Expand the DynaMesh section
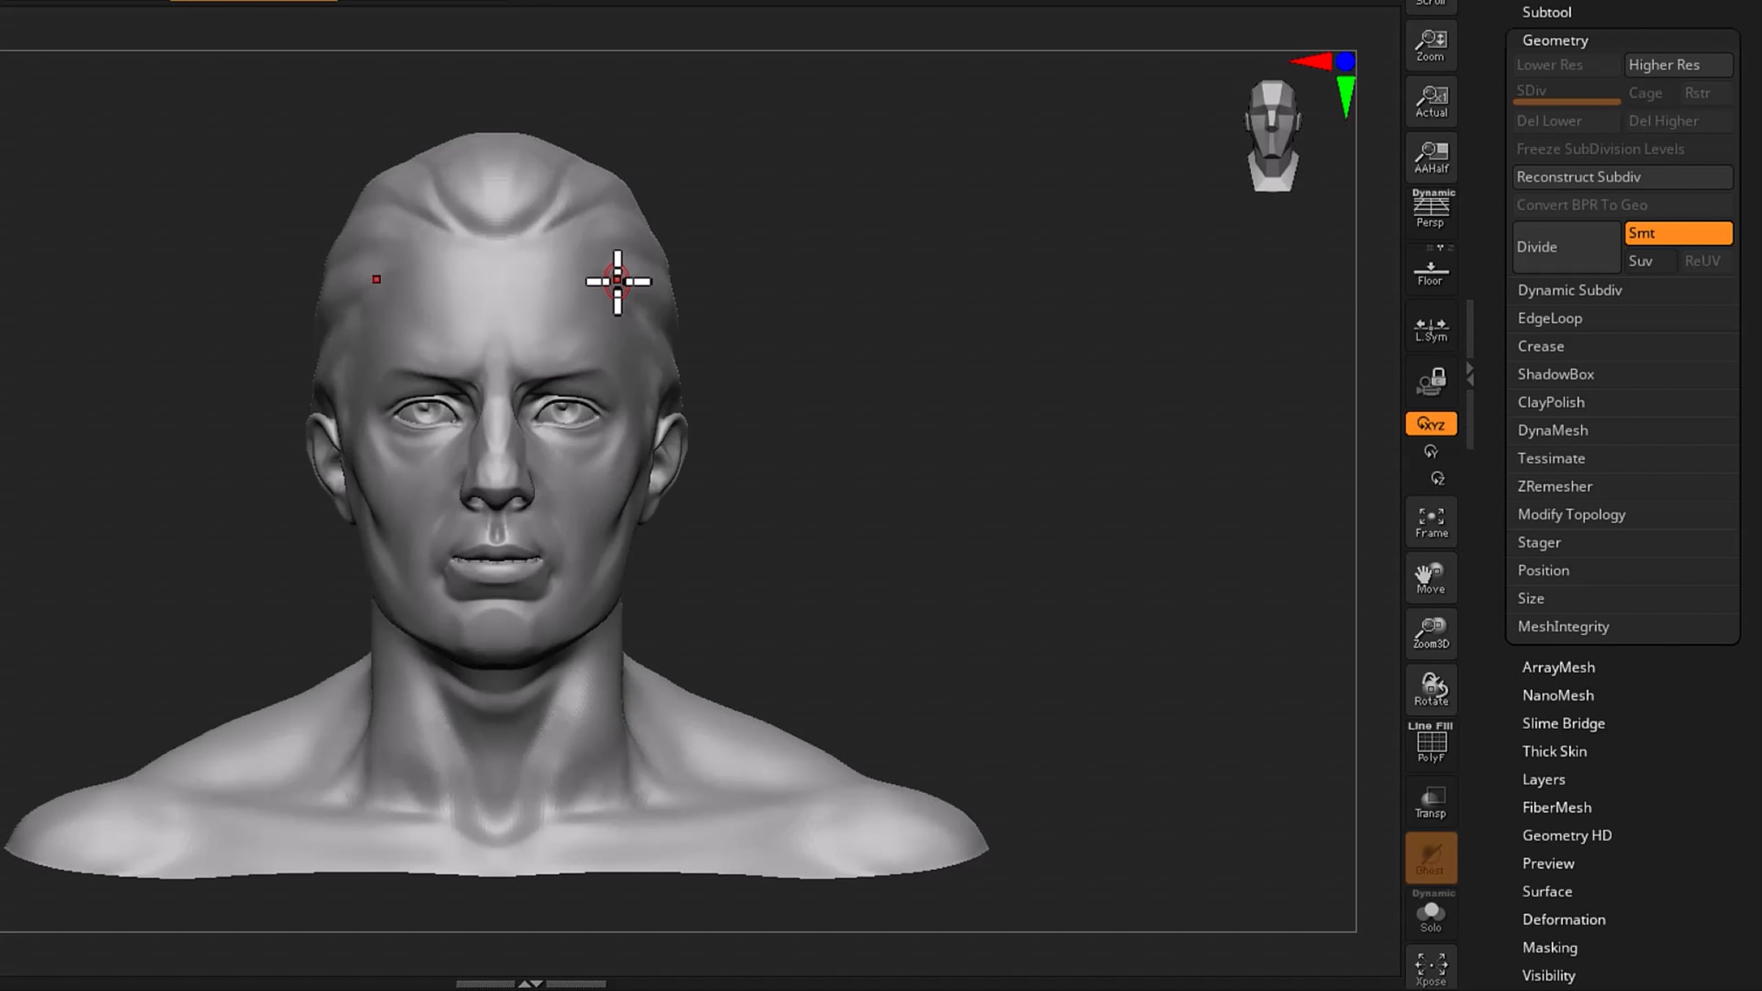Screen dimensions: 1762x991 pyautogui.click(x=1552, y=430)
